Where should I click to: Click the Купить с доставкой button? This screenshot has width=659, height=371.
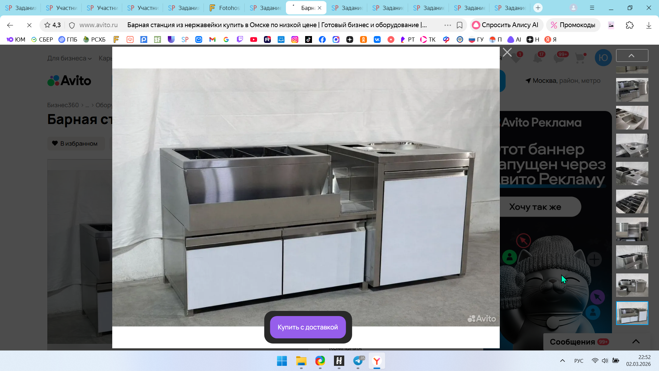point(308,327)
